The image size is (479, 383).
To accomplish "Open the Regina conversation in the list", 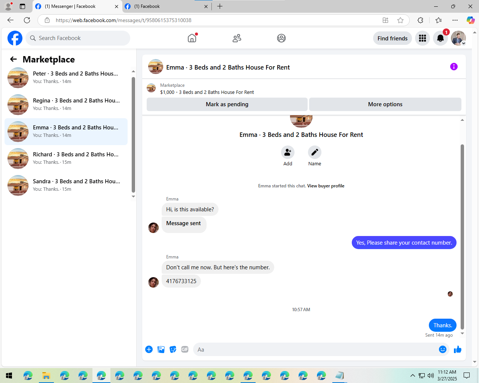I will [x=66, y=104].
